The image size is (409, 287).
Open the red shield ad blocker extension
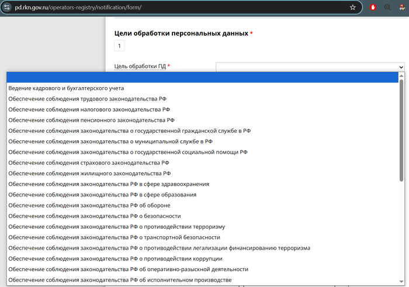click(x=374, y=8)
